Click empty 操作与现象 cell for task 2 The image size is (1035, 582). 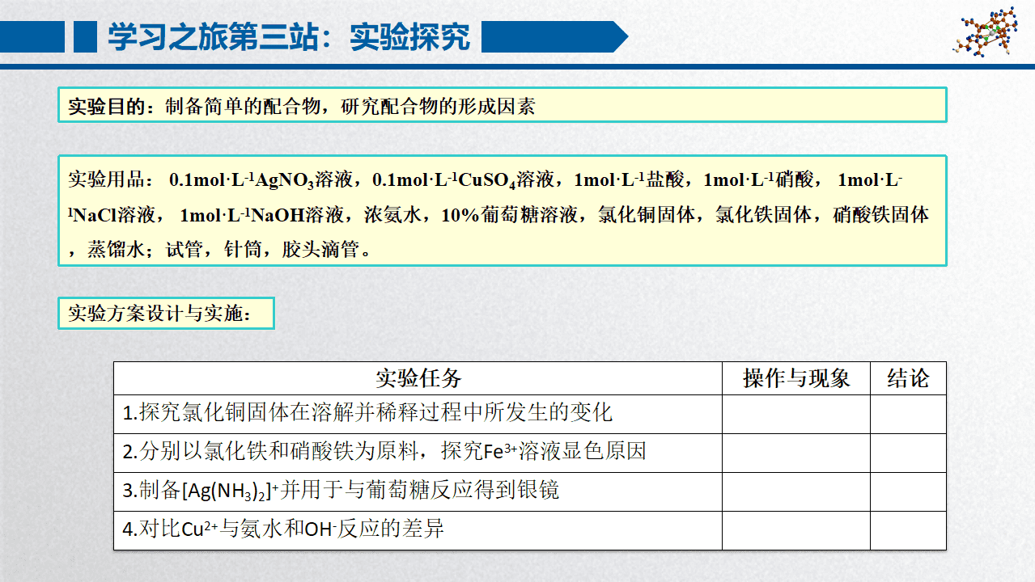click(796, 453)
